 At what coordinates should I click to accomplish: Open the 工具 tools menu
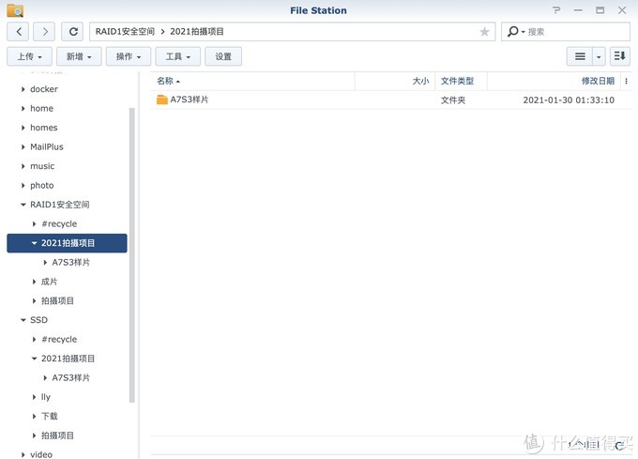[178, 56]
